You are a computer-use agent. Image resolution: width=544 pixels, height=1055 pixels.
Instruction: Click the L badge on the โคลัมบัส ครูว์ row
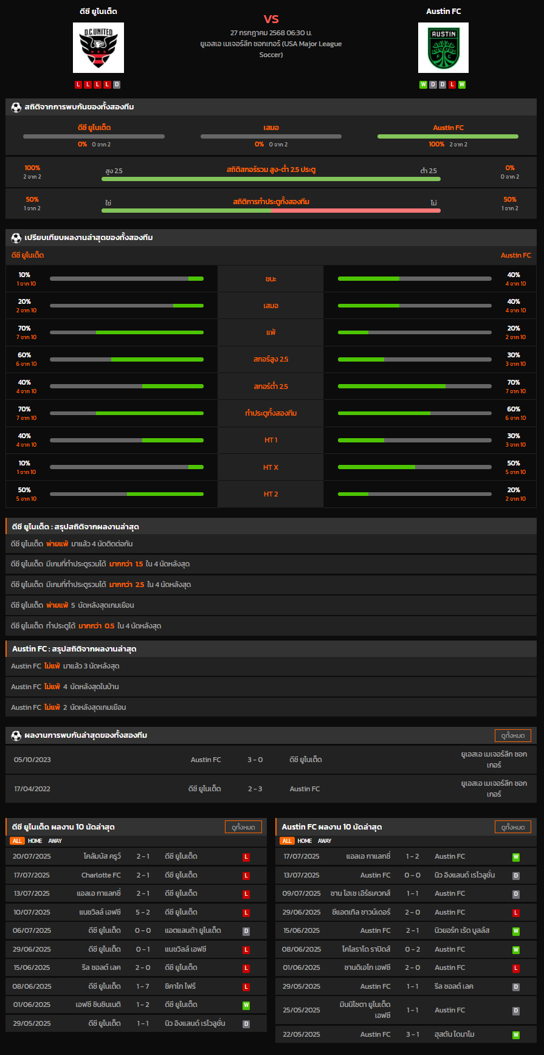pos(246,857)
